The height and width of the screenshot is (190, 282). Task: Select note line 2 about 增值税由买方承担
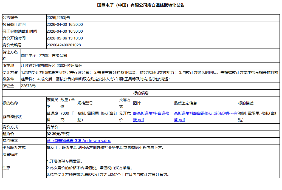pos(90,168)
